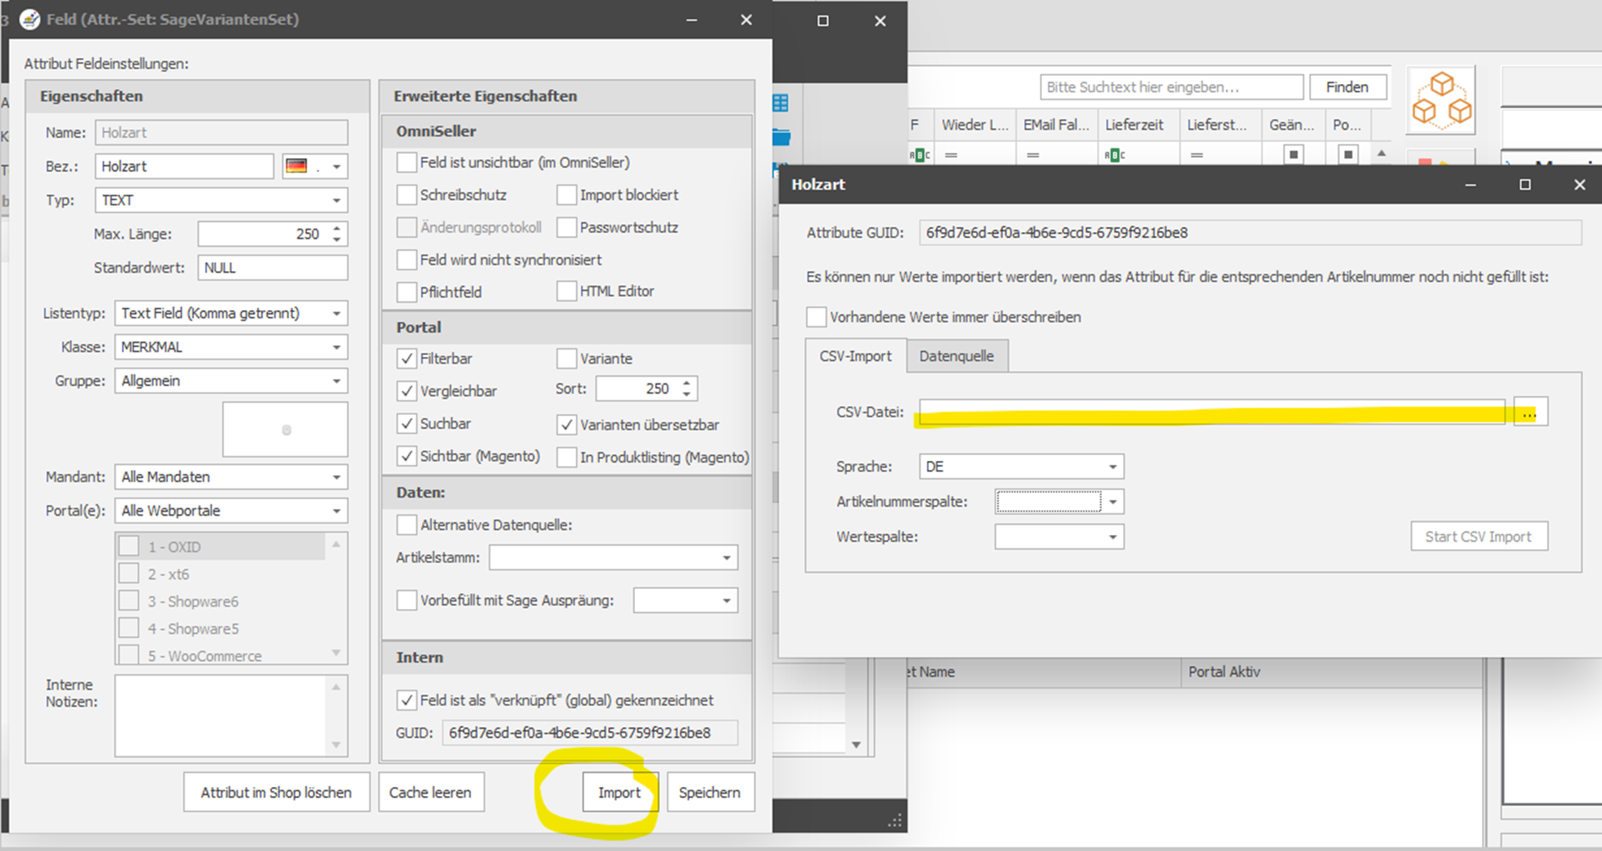Open the Typ dropdown showing TEXT
Image resolution: width=1602 pixels, height=851 pixels.
[221, 200]
